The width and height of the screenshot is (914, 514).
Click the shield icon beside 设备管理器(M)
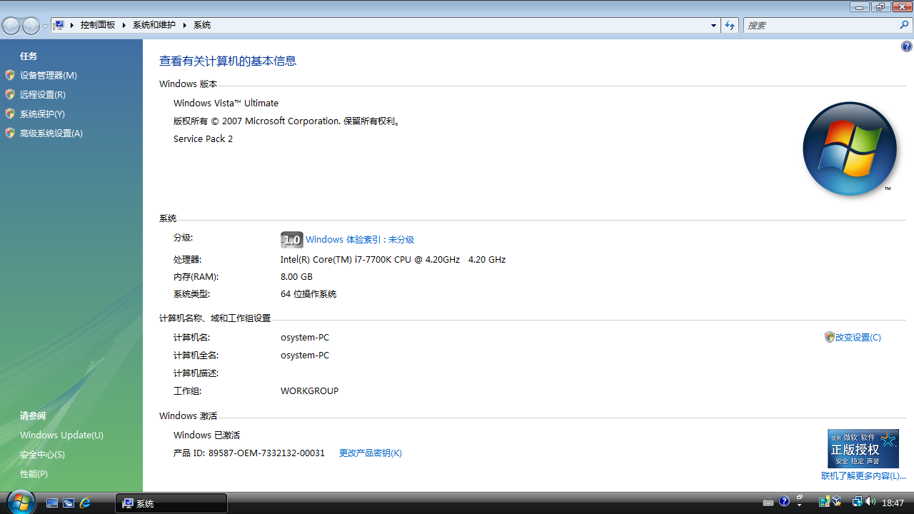10,75
